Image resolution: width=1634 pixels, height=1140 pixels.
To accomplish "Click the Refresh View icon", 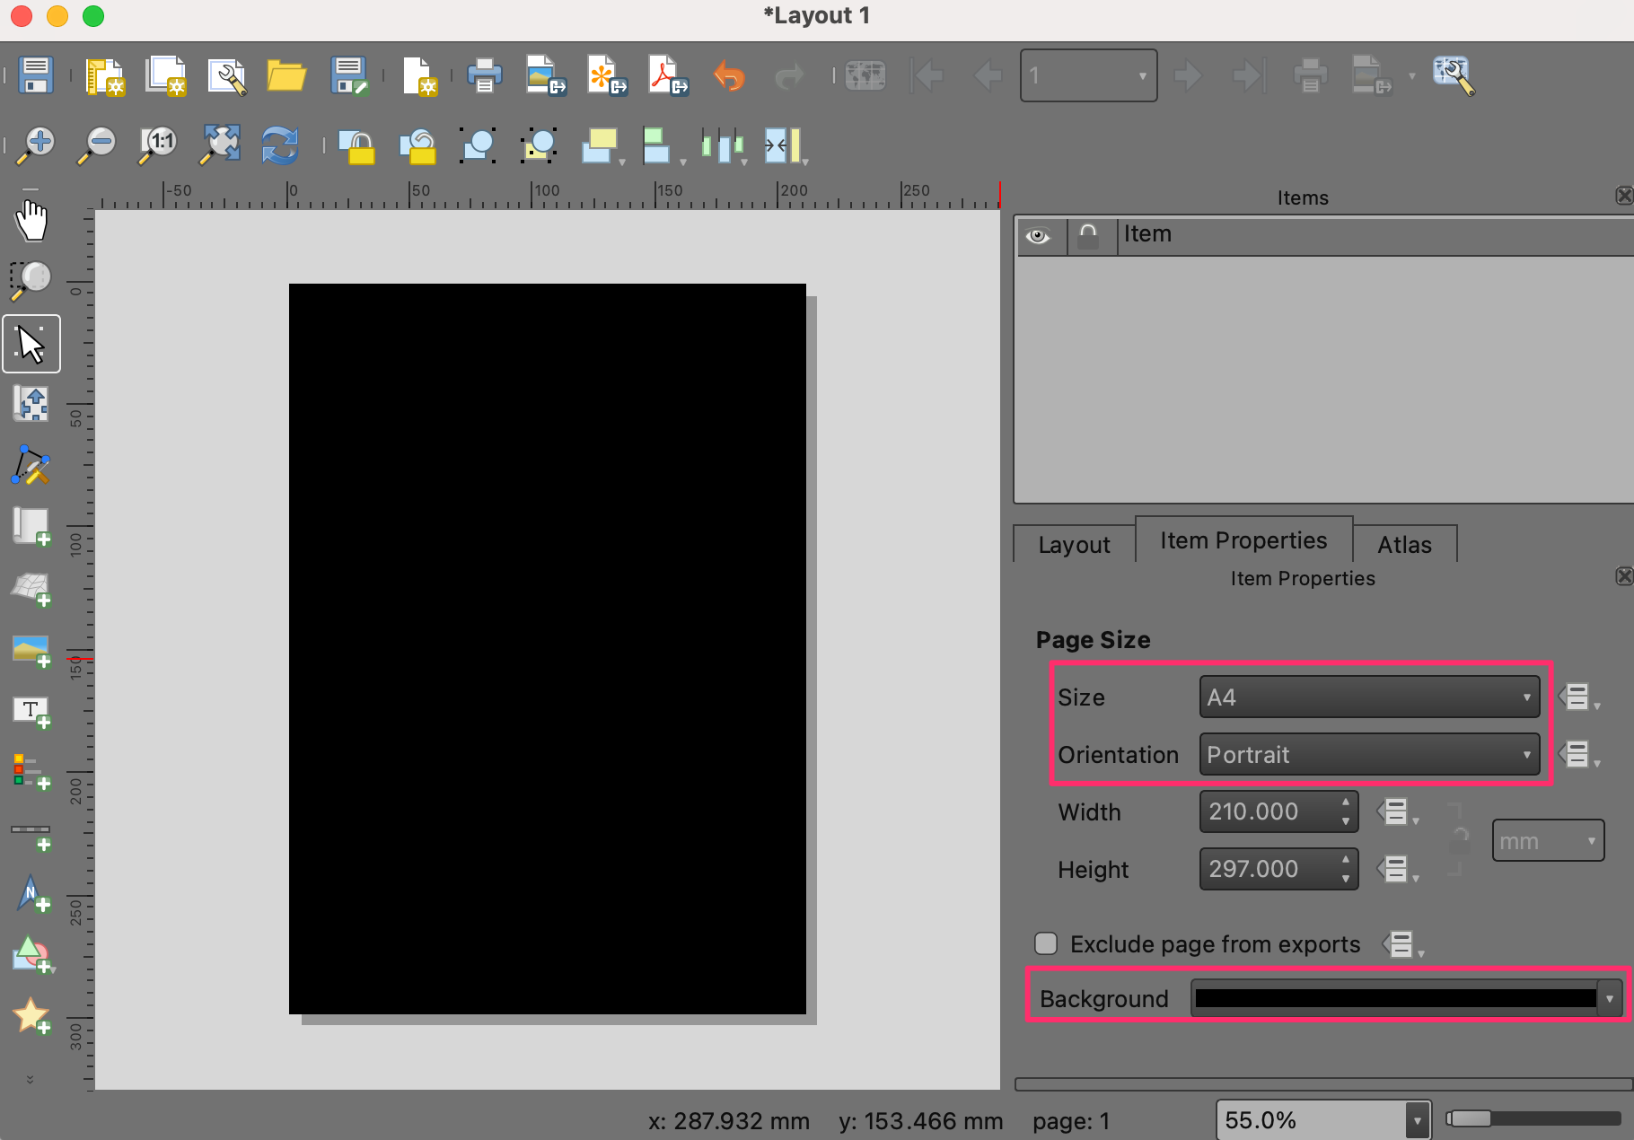I will point(279,145).
